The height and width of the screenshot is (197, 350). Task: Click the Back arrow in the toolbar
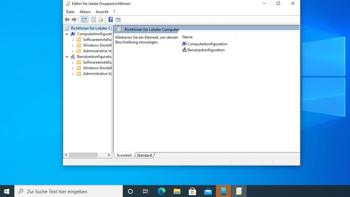pos(67,20)
